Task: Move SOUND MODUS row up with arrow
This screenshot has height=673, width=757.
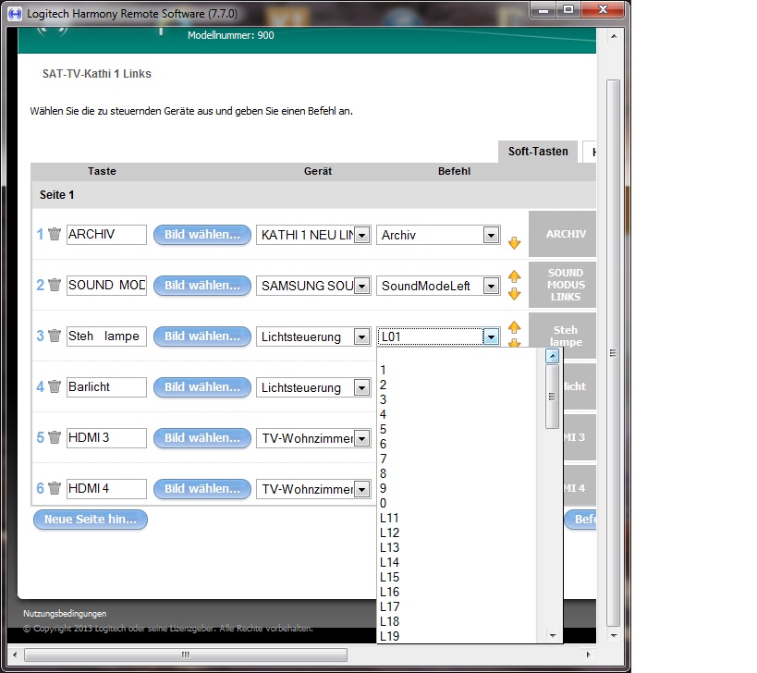Action: [514, 277]
